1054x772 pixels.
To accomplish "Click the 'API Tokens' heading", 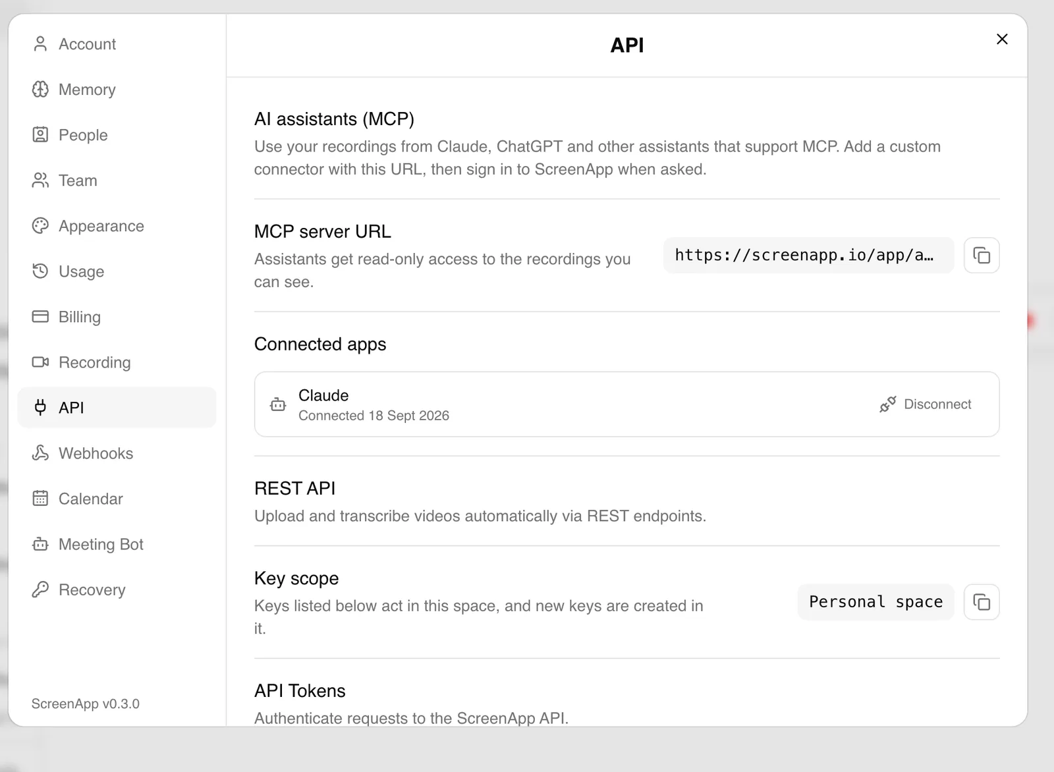I will (300, 691).
